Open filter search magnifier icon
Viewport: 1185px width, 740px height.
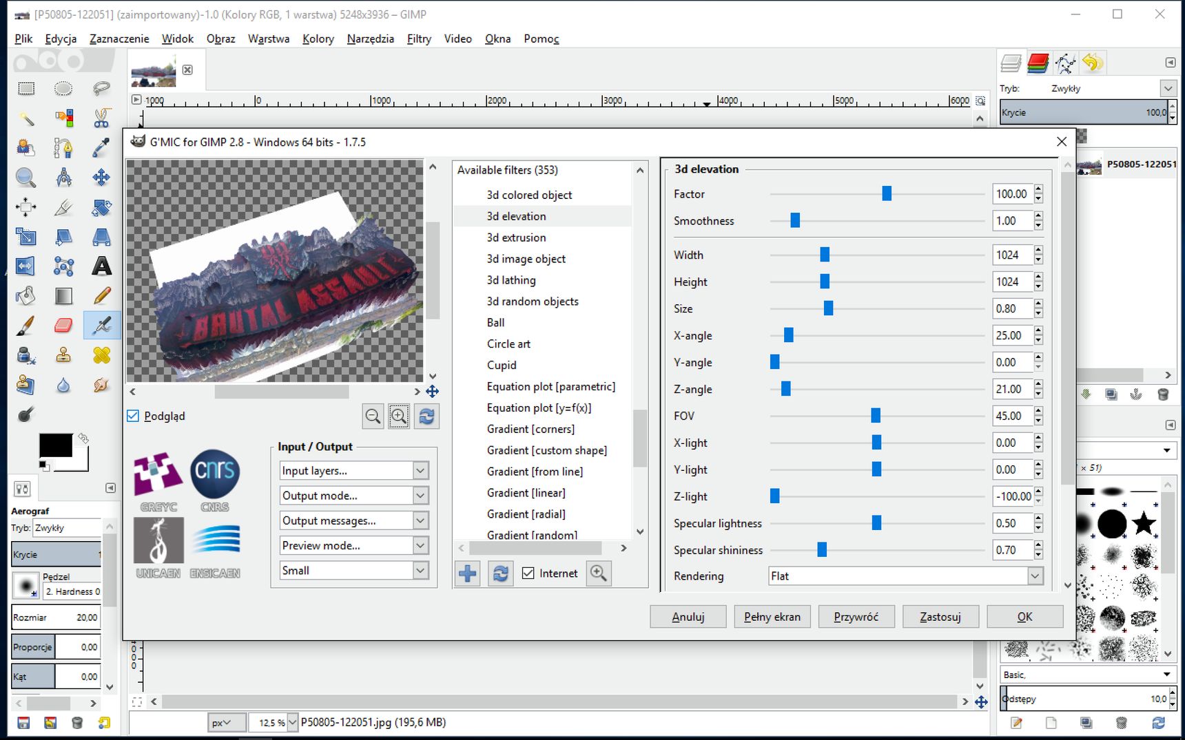599,573
